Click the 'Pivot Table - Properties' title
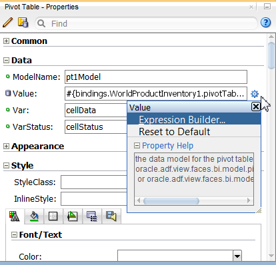276x265 pixels. pyautogui.click(x=41, y=7)
